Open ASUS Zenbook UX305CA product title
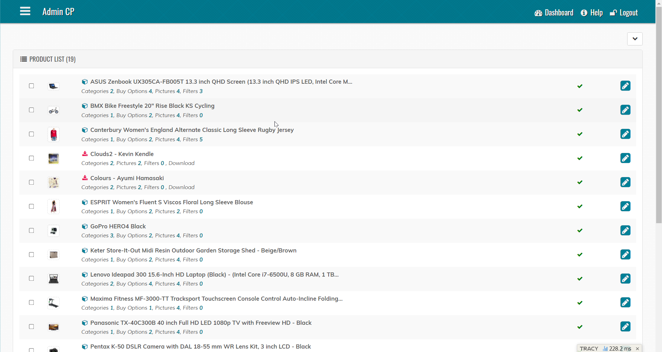 (x=221, y=82)
